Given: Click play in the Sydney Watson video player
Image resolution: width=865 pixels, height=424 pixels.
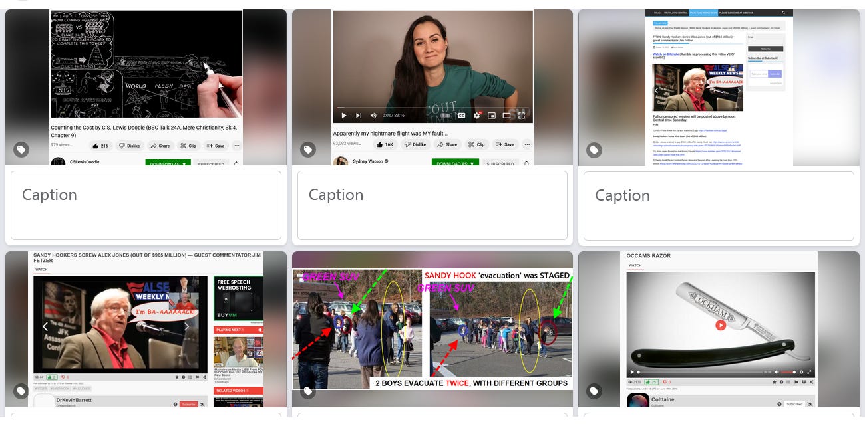Looking at the screenshot, I should 344,115.
